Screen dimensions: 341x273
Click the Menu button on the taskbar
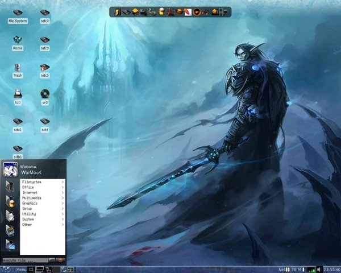21,270
